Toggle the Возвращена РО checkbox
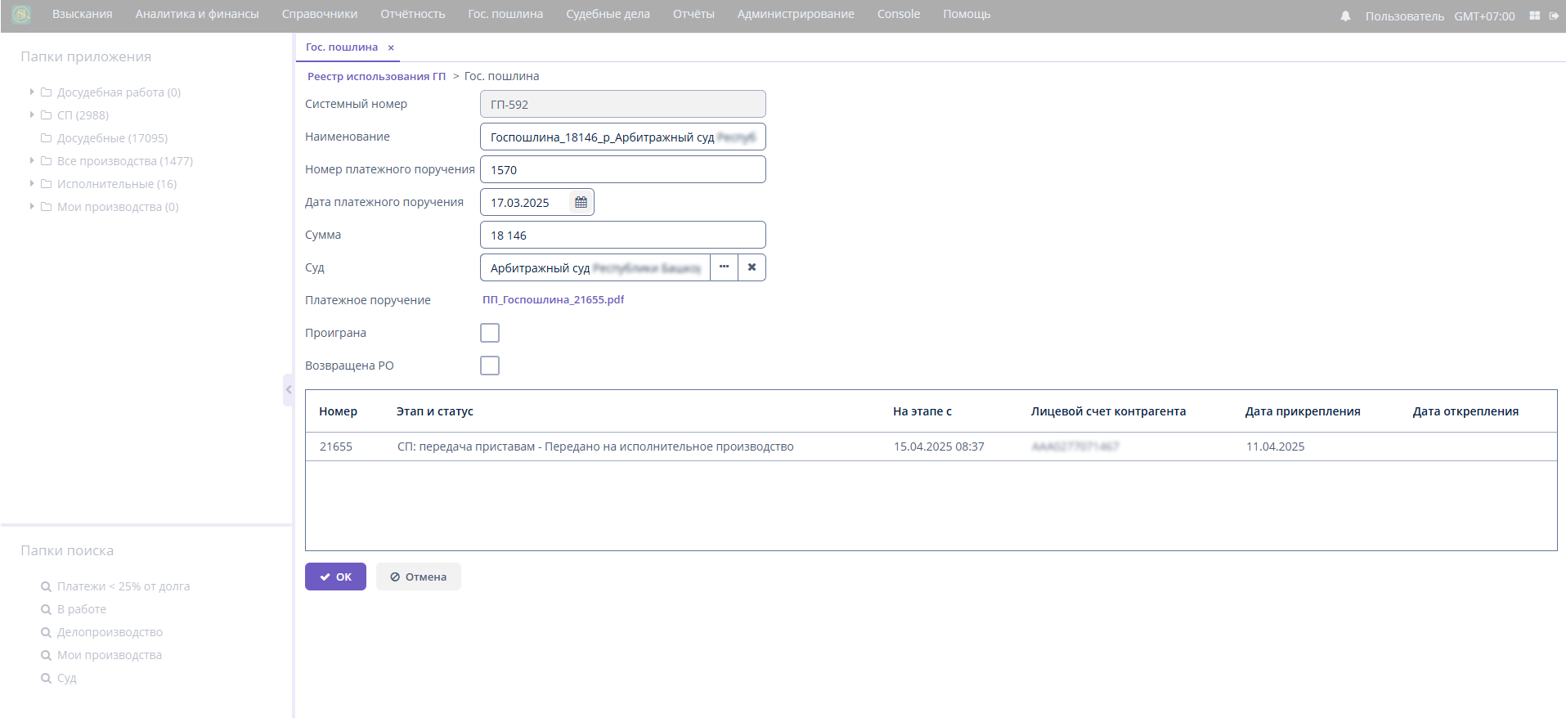 (490, 366)
